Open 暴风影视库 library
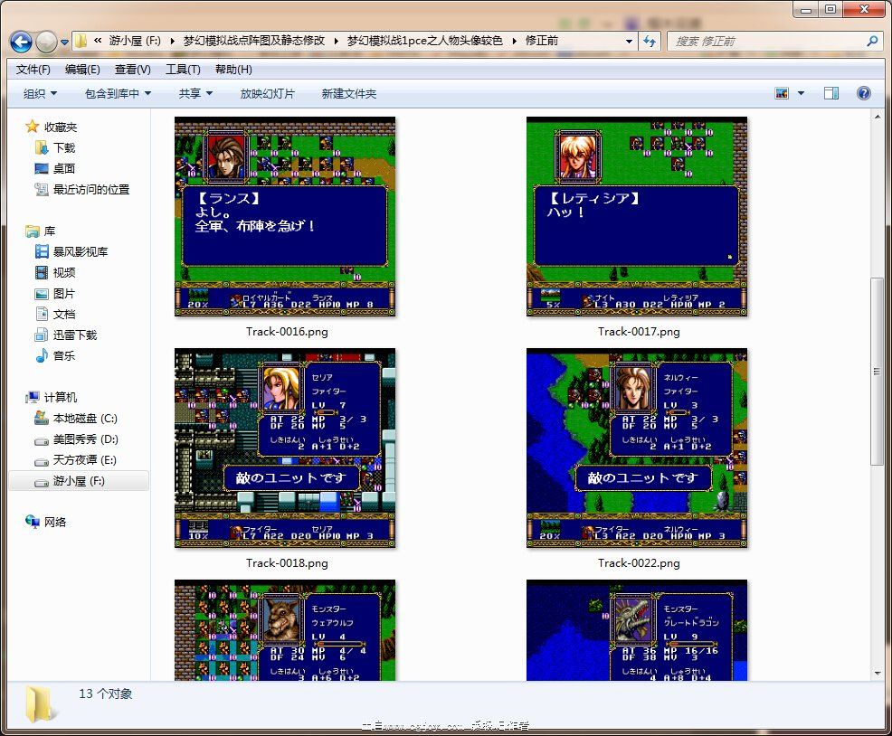The width and height of the screenshot is (892, 736). [x=80, y=251]
